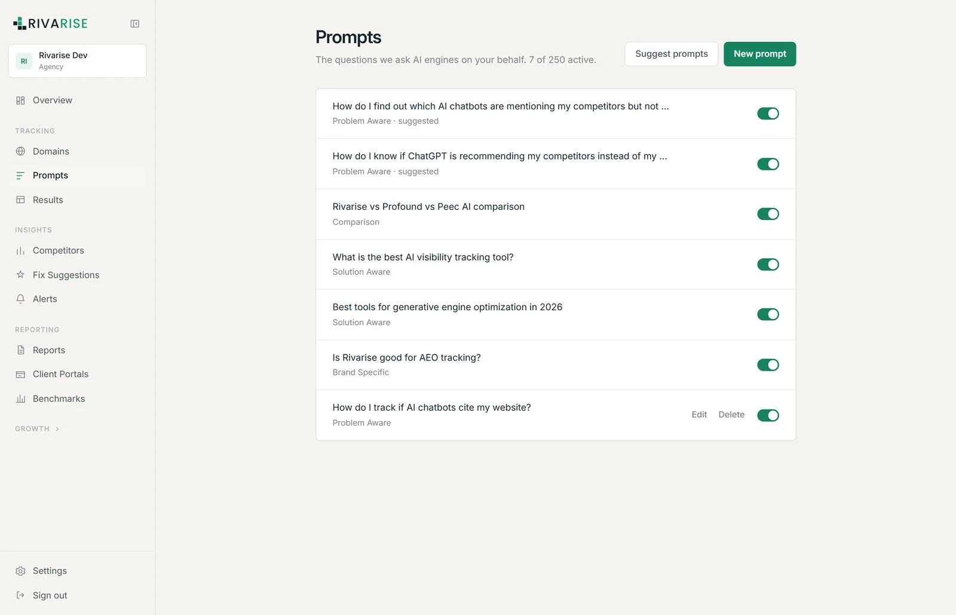The width and height of the screenshot is (956, 615).
Task: Go to Domains in the sidebar
Action: point(78,151)
